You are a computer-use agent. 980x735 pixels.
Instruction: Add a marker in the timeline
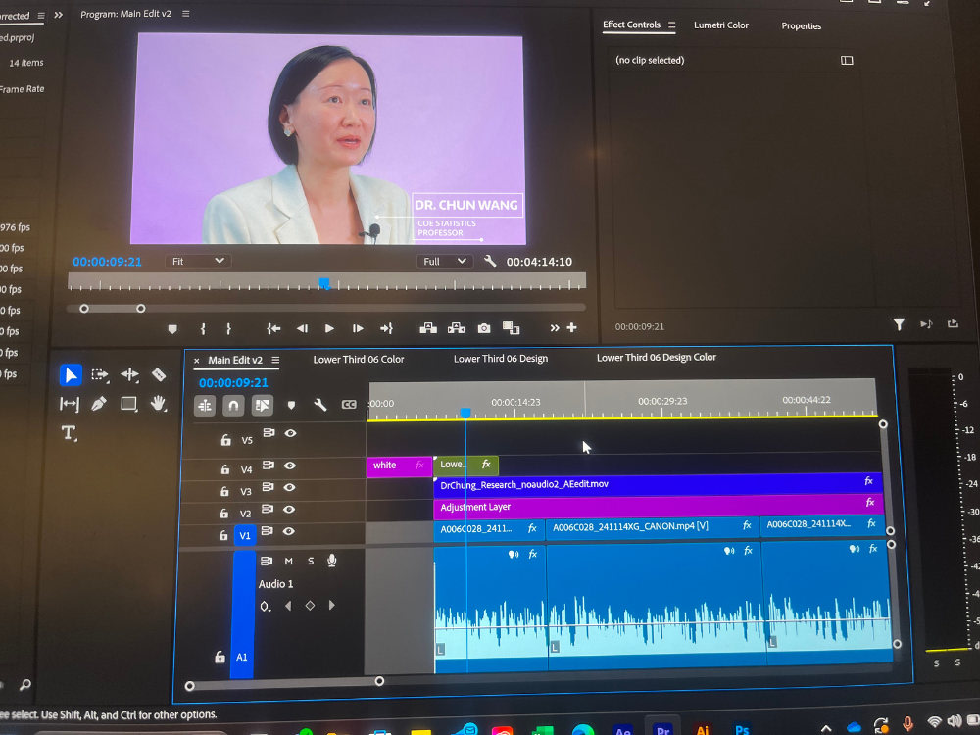[x=291, y=405]
